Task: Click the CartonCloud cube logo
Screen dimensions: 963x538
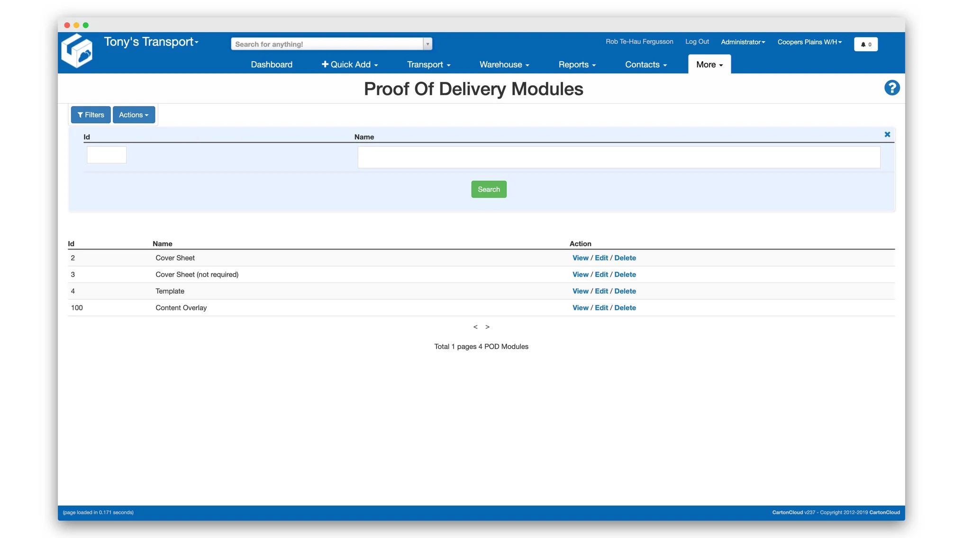Action: click(x=77, y=51)
